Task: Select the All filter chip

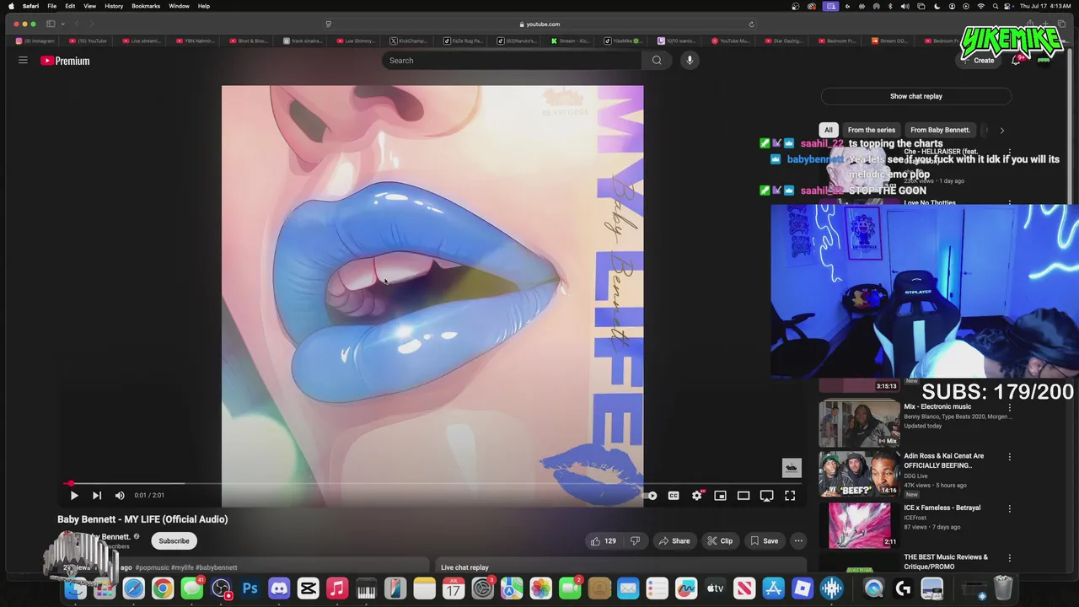Action: tap(829, 130)
